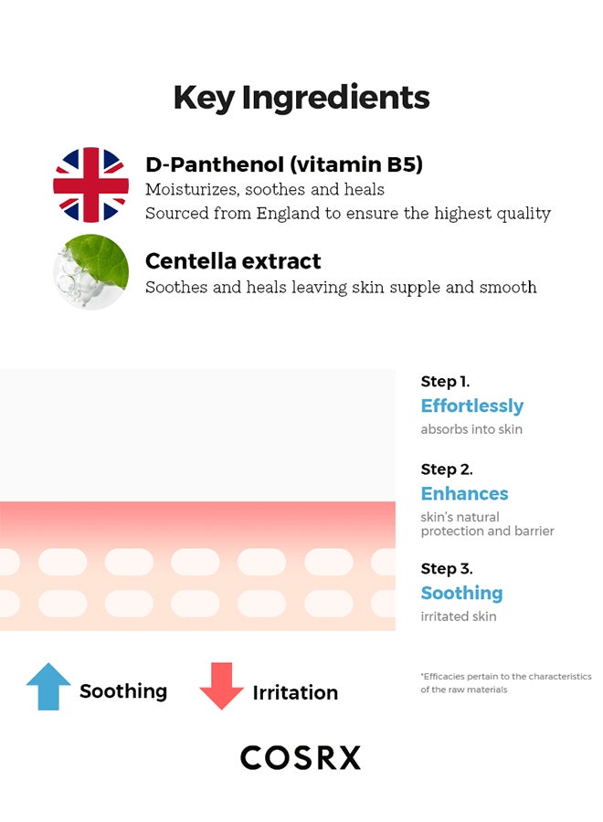The height and width of the screenshot is (822, 603).
Task: Click the red skin layer band
Action: [x=197, y=524]
